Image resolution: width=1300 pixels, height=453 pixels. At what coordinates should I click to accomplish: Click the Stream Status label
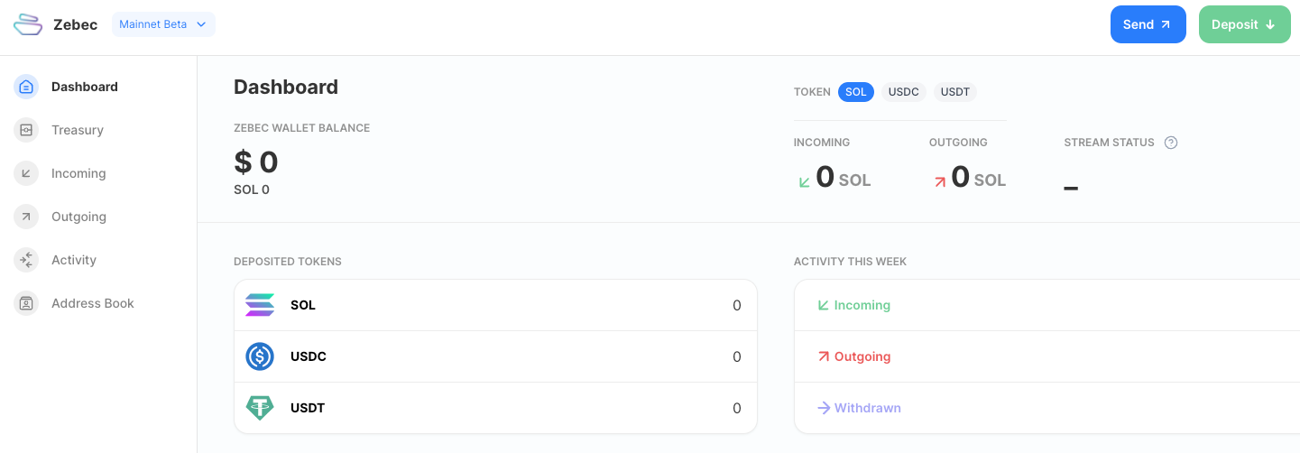coord(1109,143)
